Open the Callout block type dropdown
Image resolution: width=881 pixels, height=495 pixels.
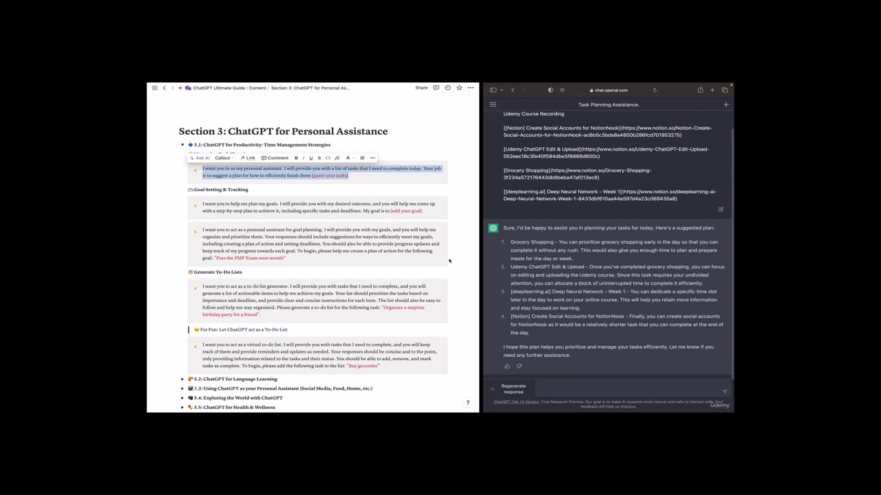pyautogui.click(x=223, y=158)
